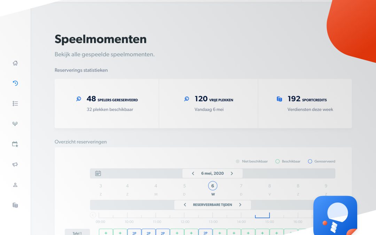Image resolution: width=376 pixels, height=235 pixels.
Task: Click the 6 mei, 2020 date label
Action: pos(212,173)
